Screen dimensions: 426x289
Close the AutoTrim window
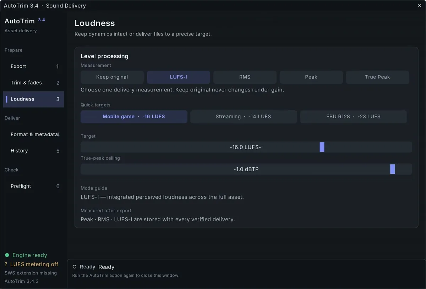coord(420,6)
